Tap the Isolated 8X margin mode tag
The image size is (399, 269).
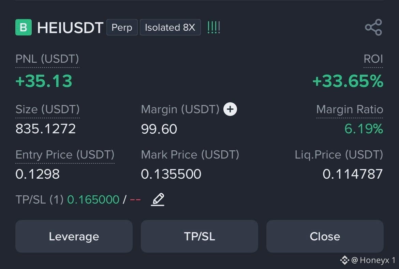click(170, 27)
